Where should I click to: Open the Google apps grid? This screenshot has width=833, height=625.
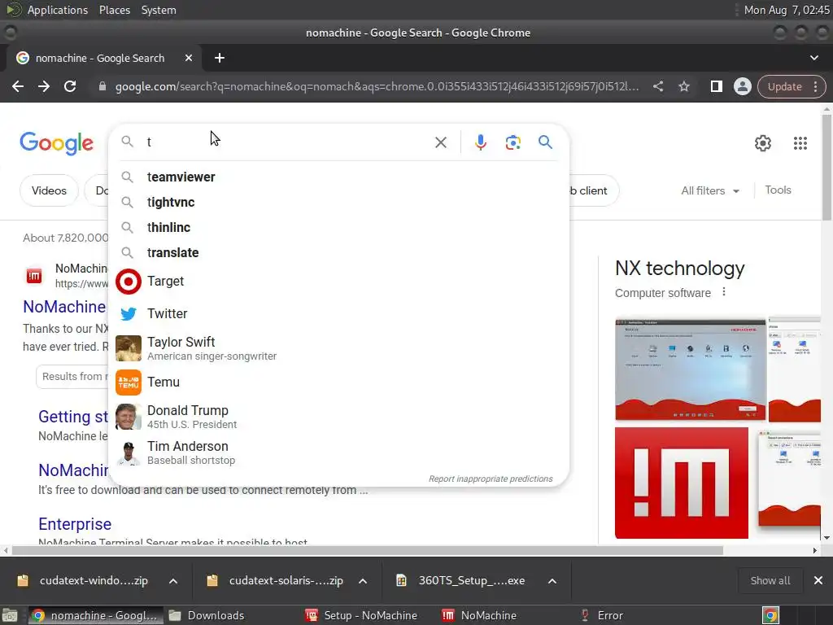[x=800, y=143]
